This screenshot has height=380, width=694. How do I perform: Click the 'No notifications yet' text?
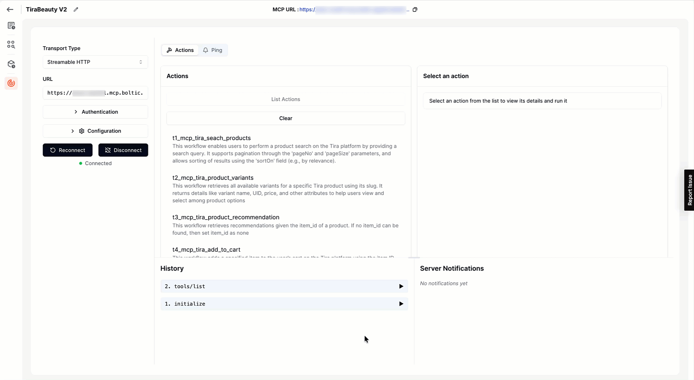tap(444, 284)
